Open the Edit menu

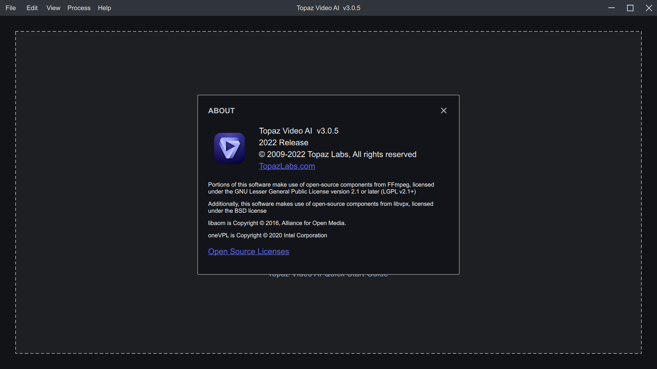(x=32, y=8)
